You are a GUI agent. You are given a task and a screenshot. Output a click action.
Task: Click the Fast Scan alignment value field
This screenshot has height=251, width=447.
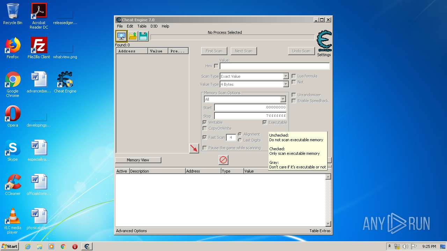click(231, 137)
